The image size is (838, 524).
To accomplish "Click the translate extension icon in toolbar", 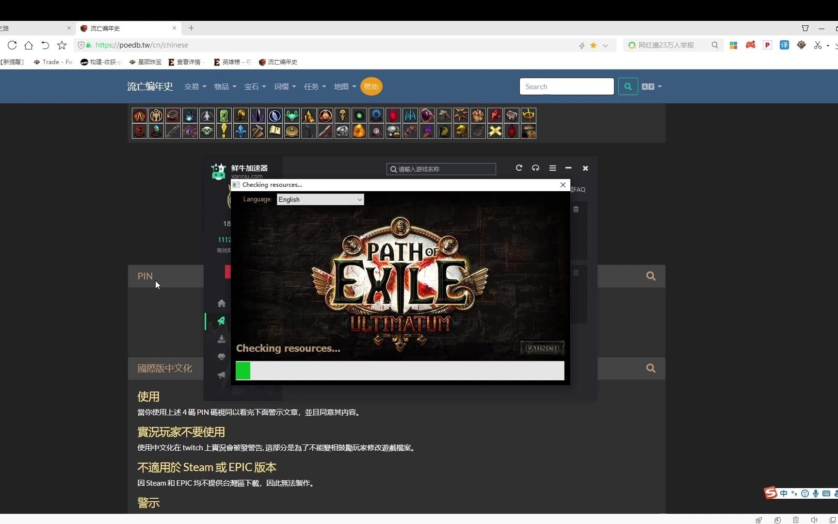I will point(784,45).
